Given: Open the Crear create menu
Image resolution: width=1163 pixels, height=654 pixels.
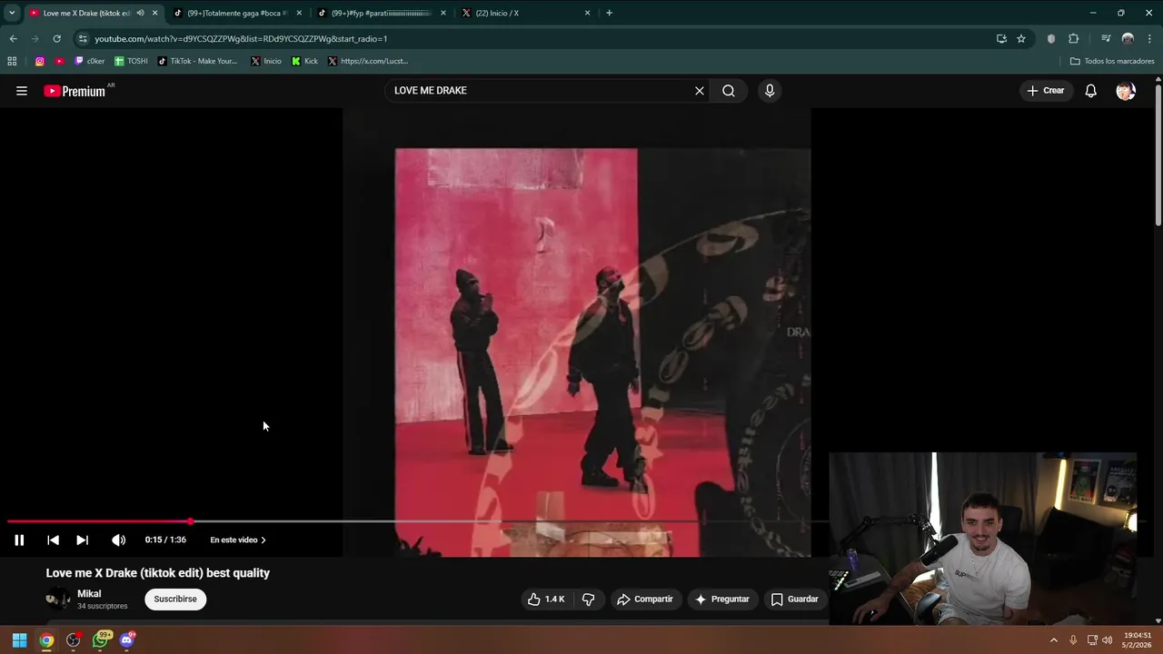Looking at the screenshot, I should point(1045,91).
